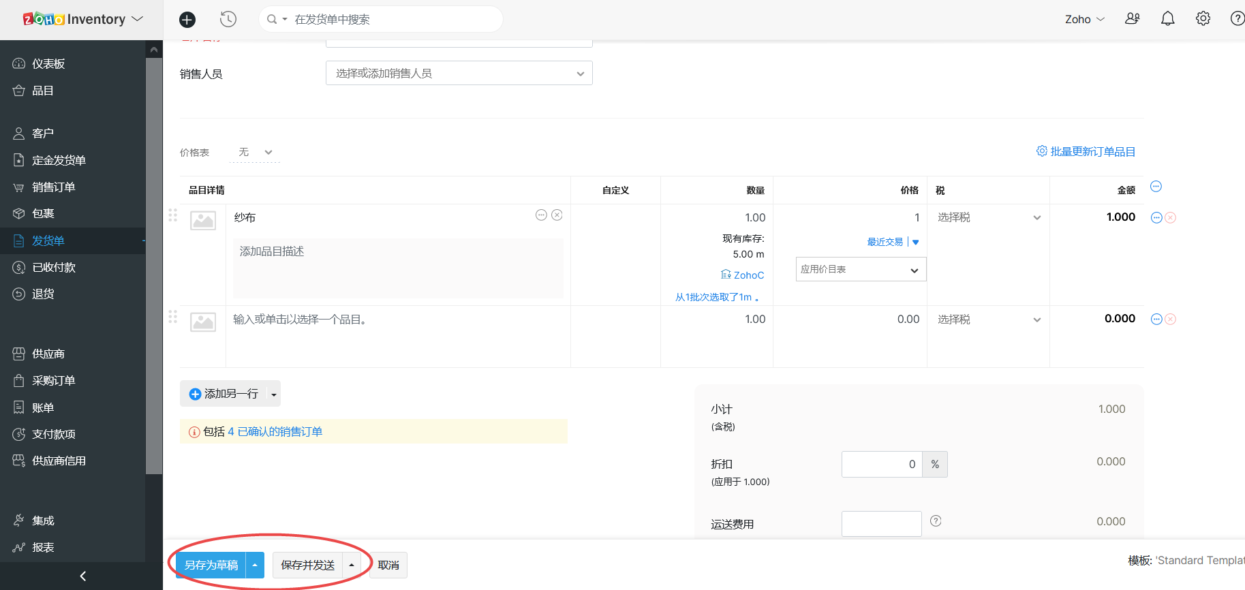Viewport: 1245px width, 590px height.
Task: Click the quick create plus icon
Action: (187, 20)
